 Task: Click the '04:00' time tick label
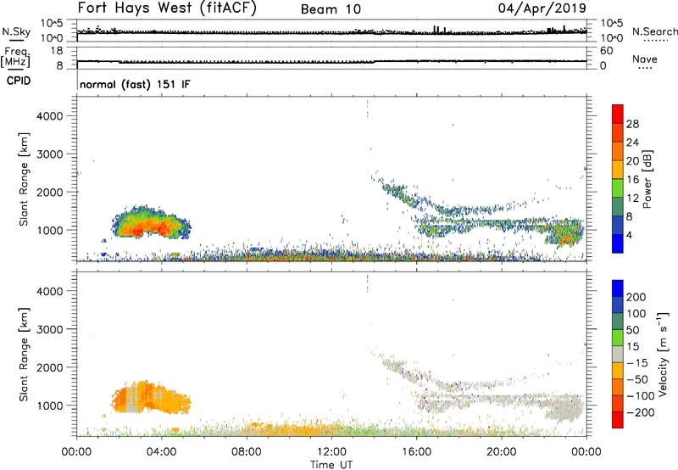point(162,452)
